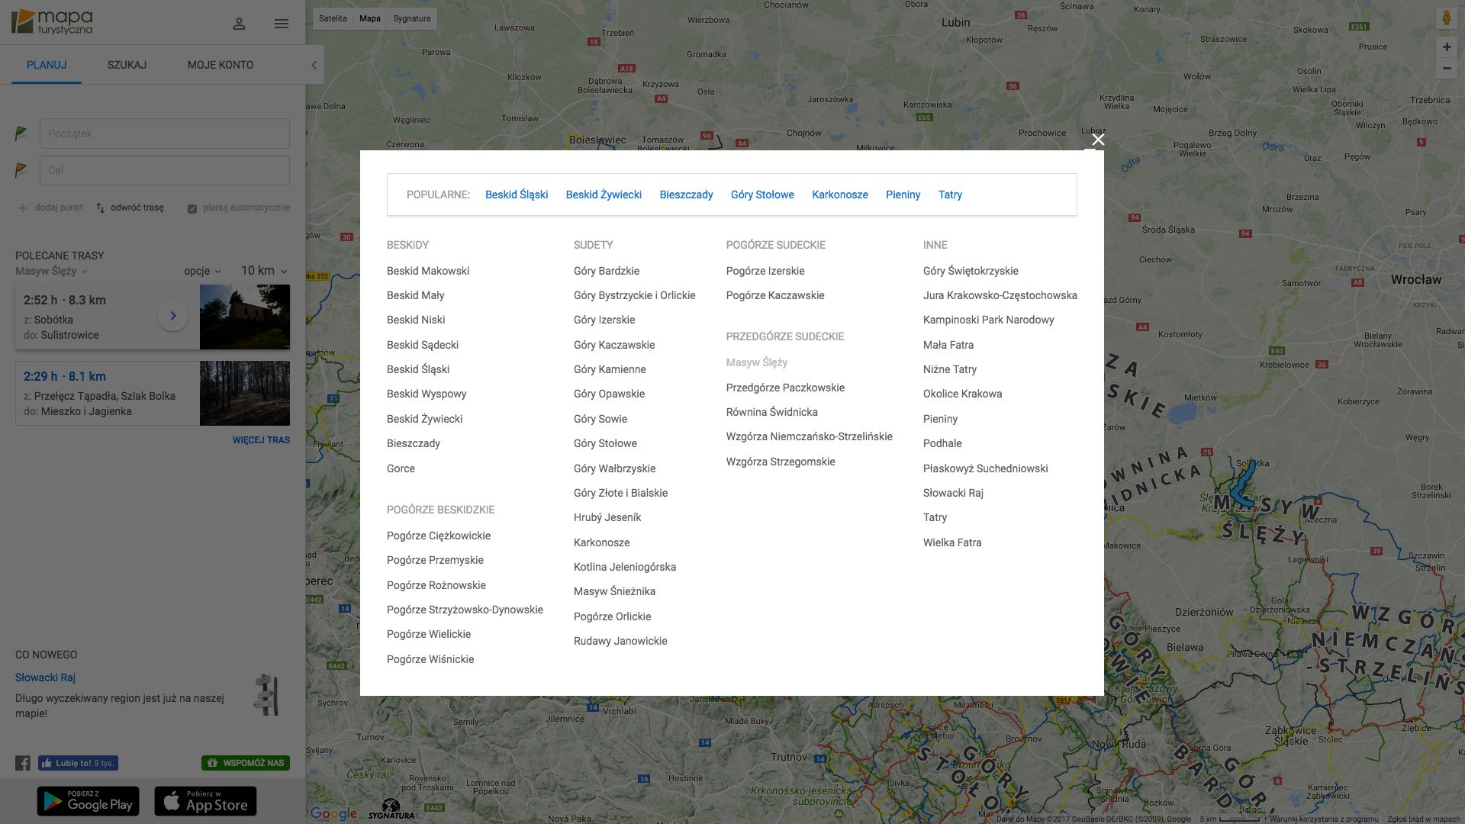Close the region selection dialog
The image size is (1465, 824).
coord(1097,140)
